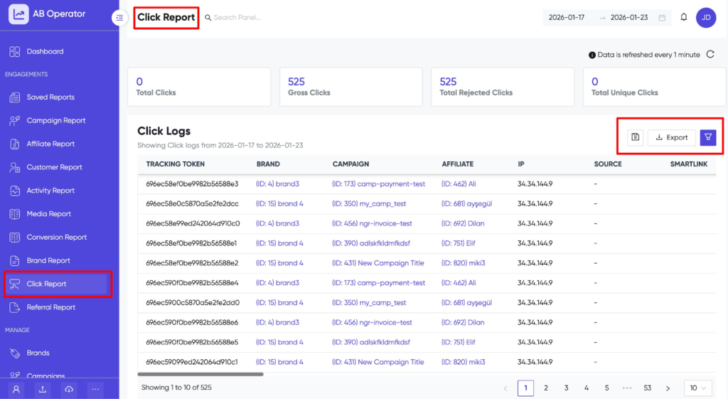Open calendar icon in date range
Image resolution: width=728 pixels, height=399 pixels.
(x=662, y=18)
